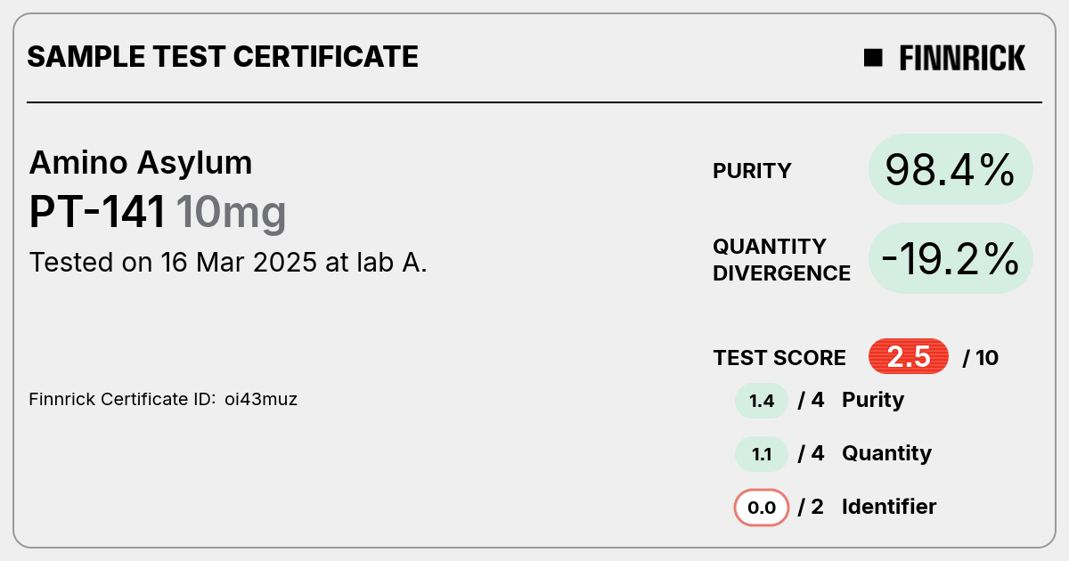
Task: Select the 98.4% purity badge
Action: (951, 169)
